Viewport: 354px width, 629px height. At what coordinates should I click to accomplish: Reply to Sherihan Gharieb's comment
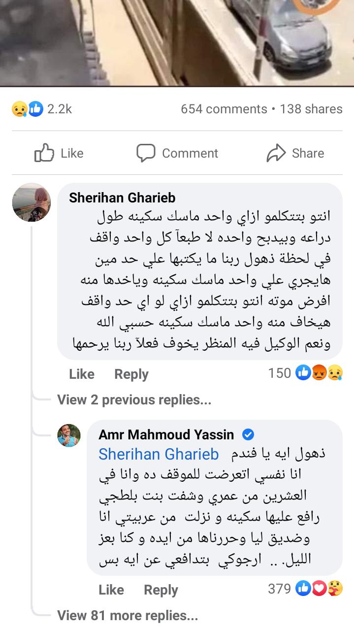coord(131,374)
